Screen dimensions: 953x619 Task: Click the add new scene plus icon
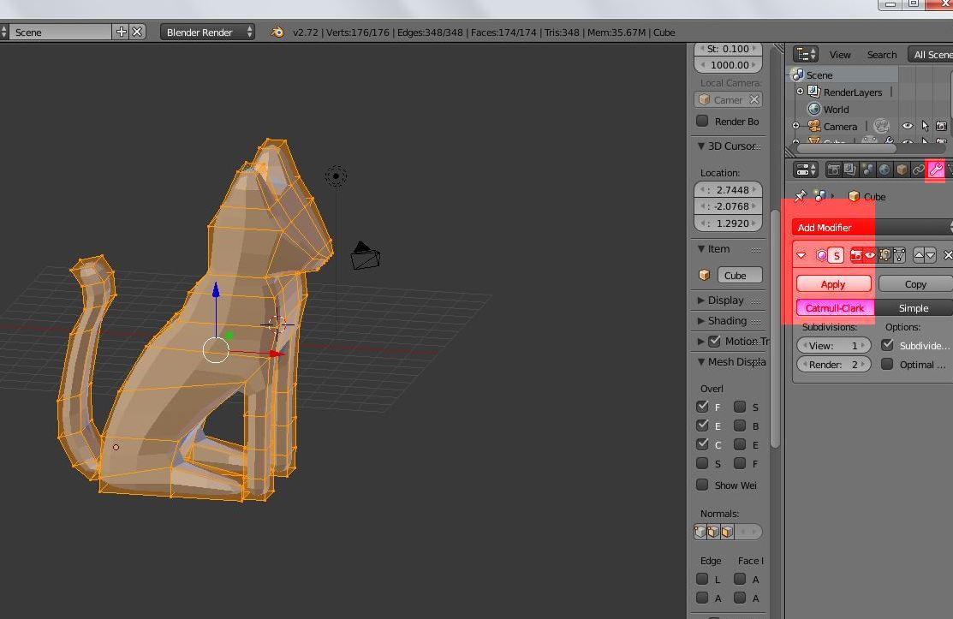[x=122, y=32]
